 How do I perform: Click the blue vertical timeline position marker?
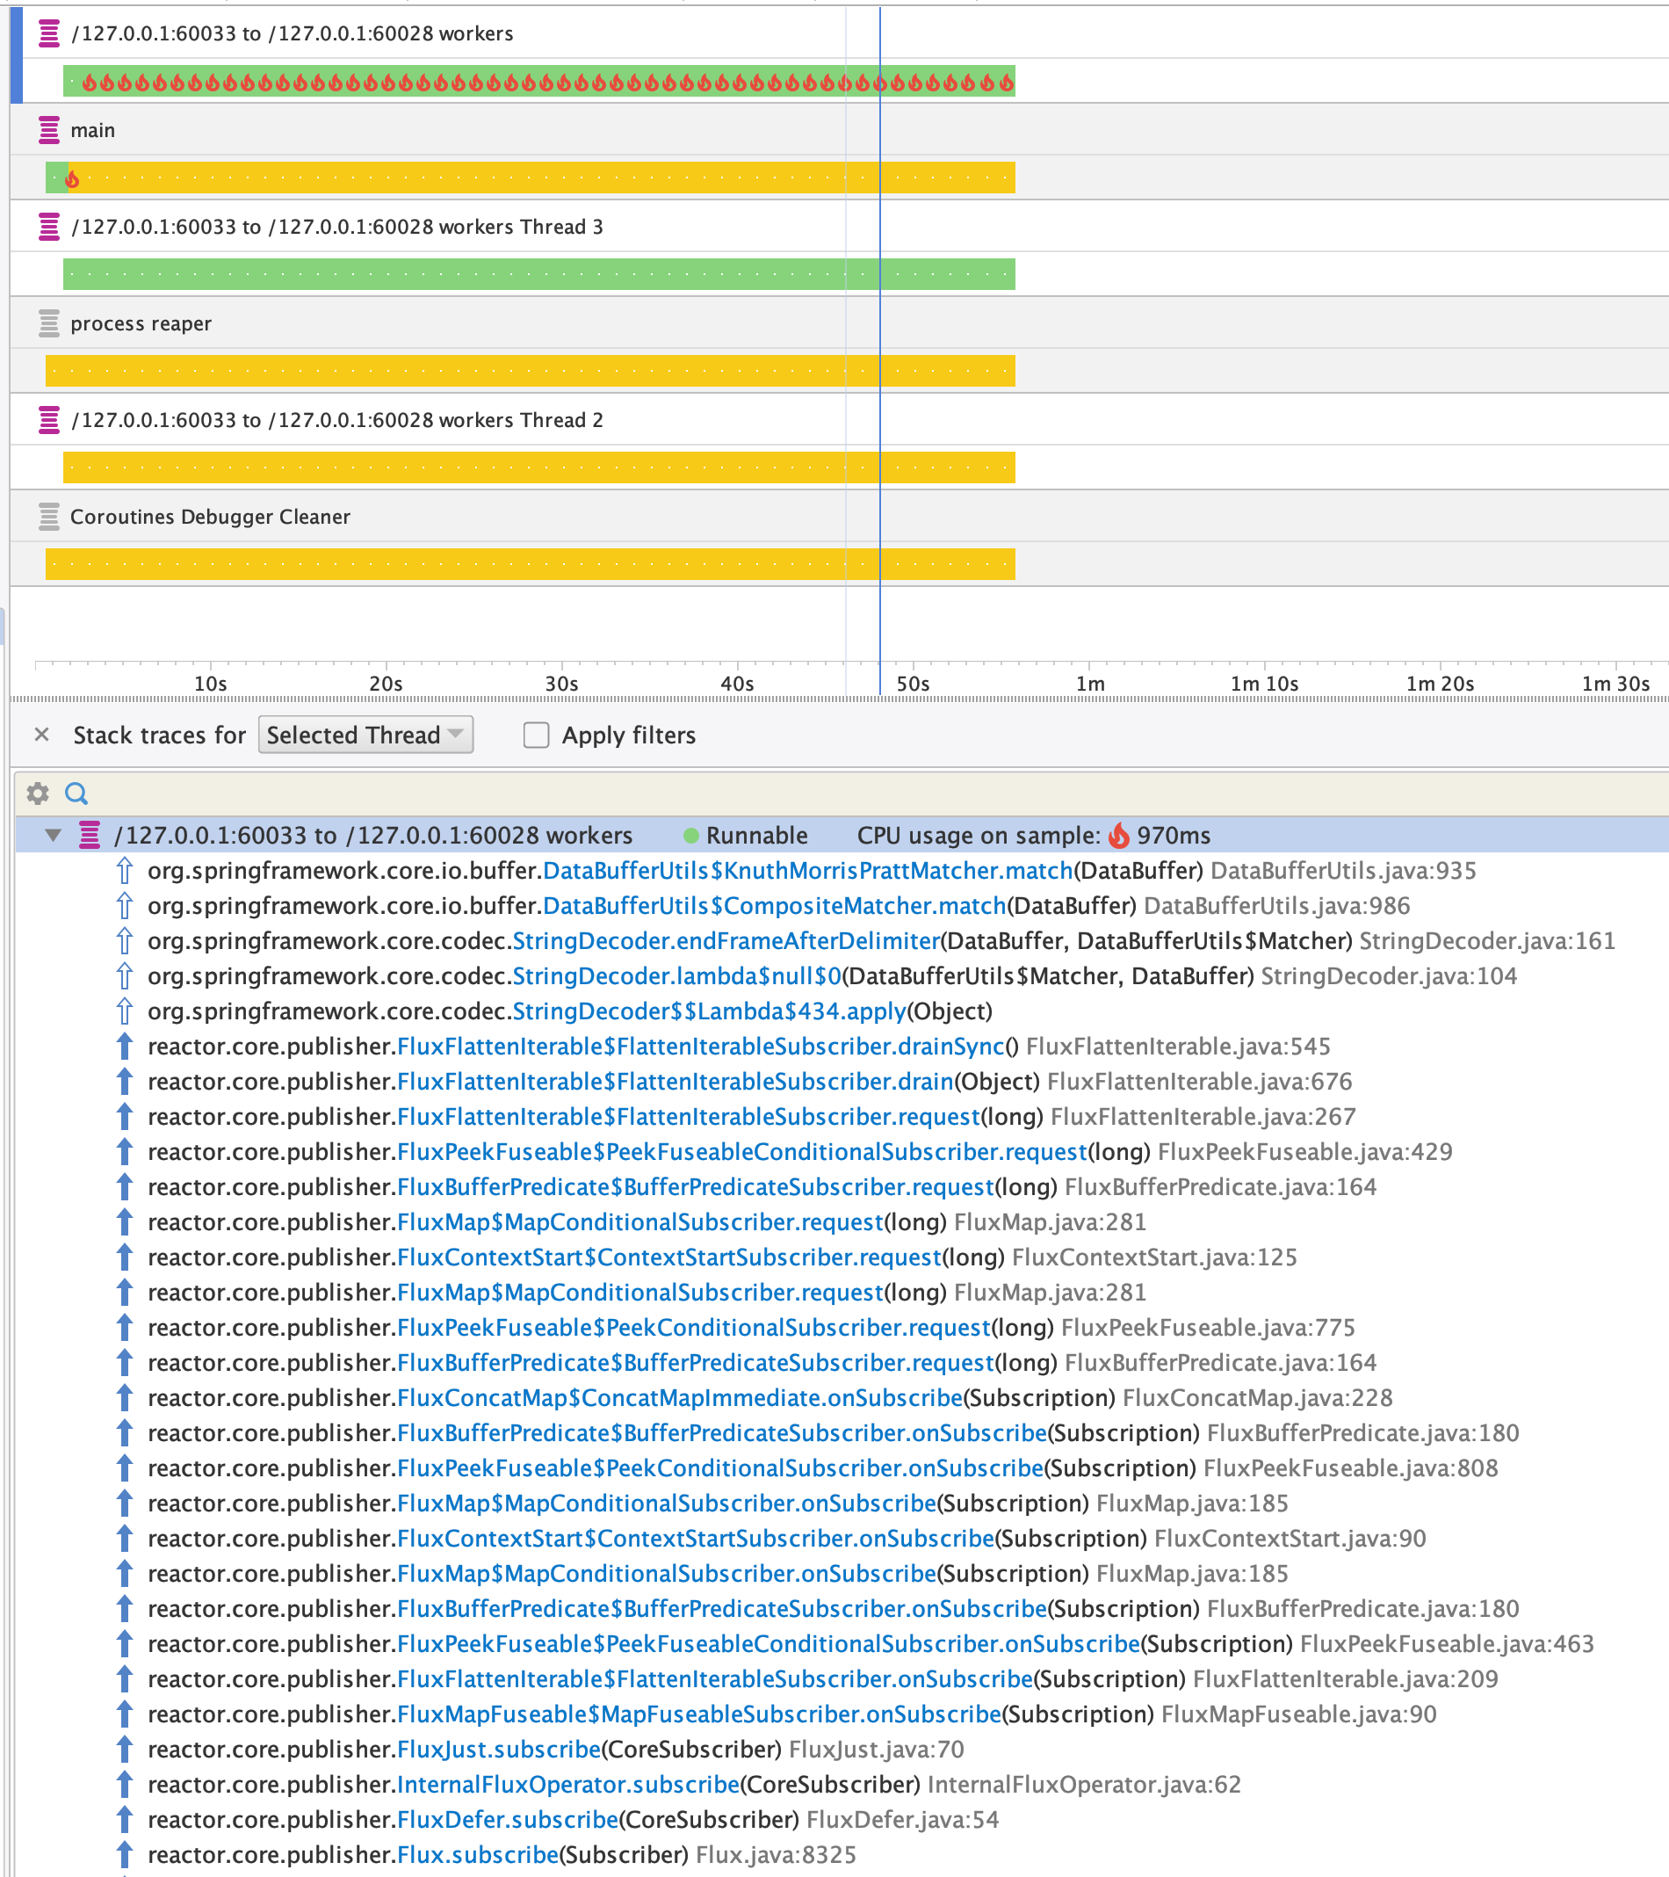(x=879, y=367)
